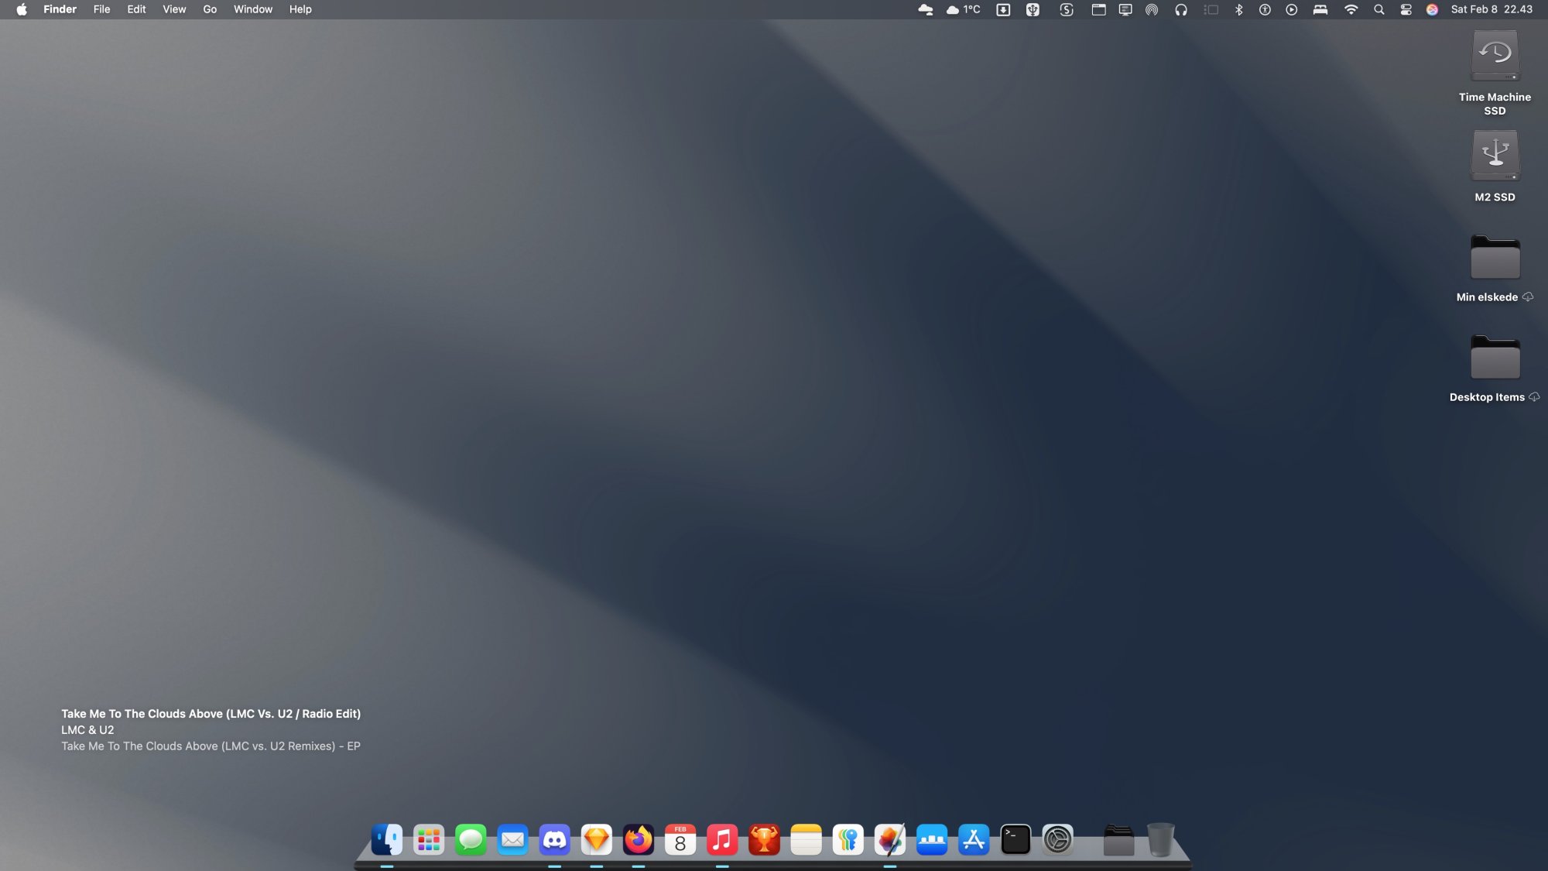Open Launchpad from the Dock
The image size is (1548, 871).
coord(428,839)
